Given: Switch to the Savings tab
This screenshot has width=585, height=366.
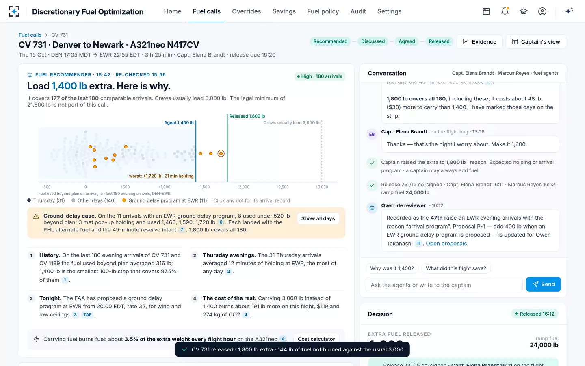Looking at the screenshot, I should 284,11.
